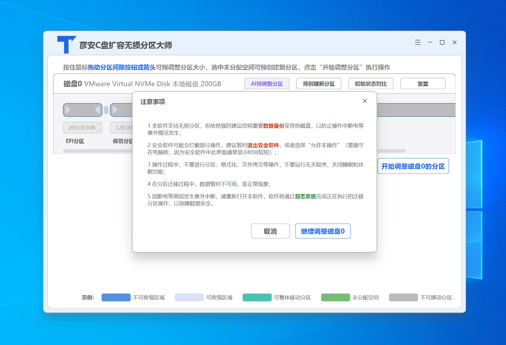Click the 注意事项 dialog title

pos(153,102)
